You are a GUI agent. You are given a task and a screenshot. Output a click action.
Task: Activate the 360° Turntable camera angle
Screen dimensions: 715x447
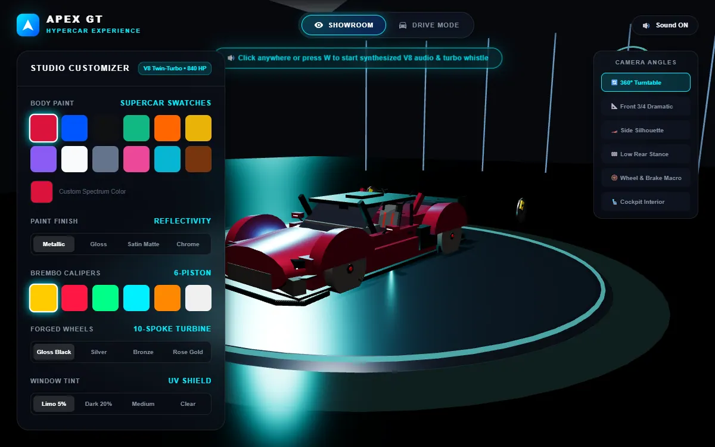pyautogui.click(x=646, y=82)
